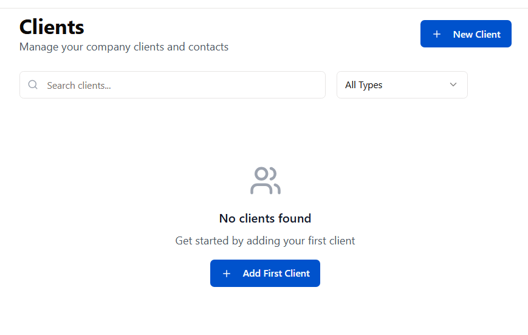Click the plus icon in Add First Client

[x=227, y=274]
